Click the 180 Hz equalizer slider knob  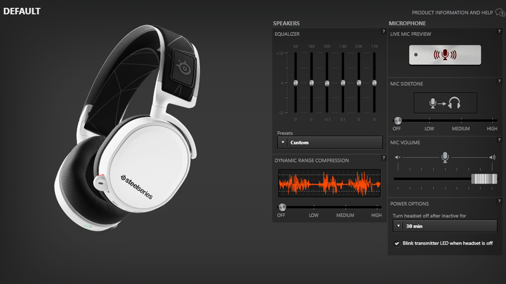point(312,83)
